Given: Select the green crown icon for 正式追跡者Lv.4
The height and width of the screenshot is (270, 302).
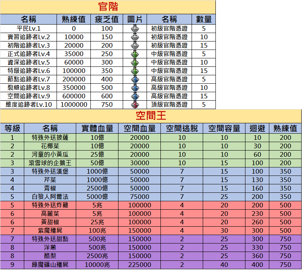Looking at the screenshot, I should click(x=135, y=54).
